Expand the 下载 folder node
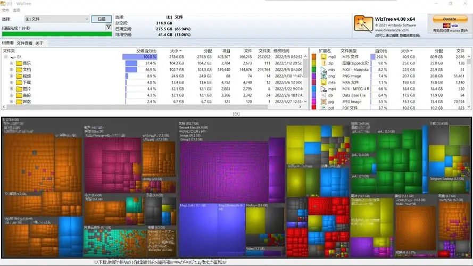The image size is (473, 266). click(12, 82)
